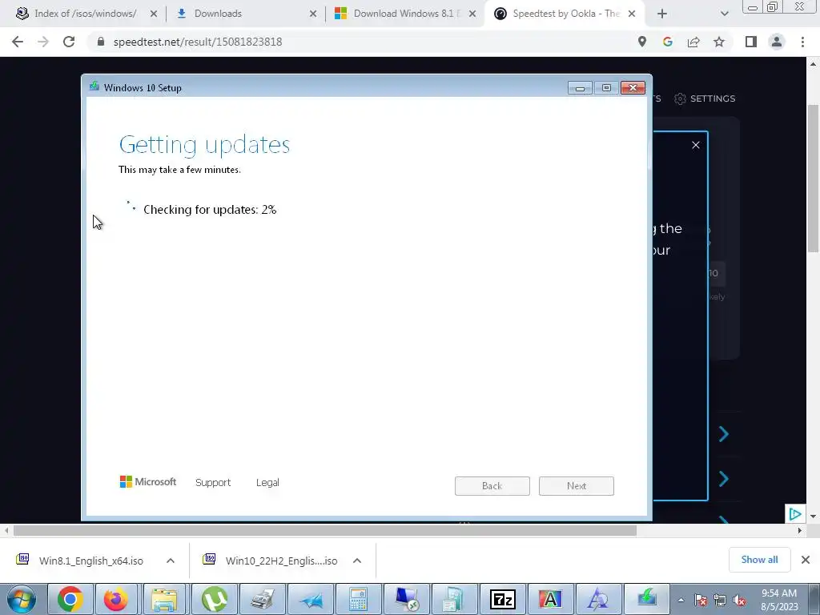Viewport: 820px width, 615px height.
Task: Go back in Chrome browser
Action: click(18, 42)
